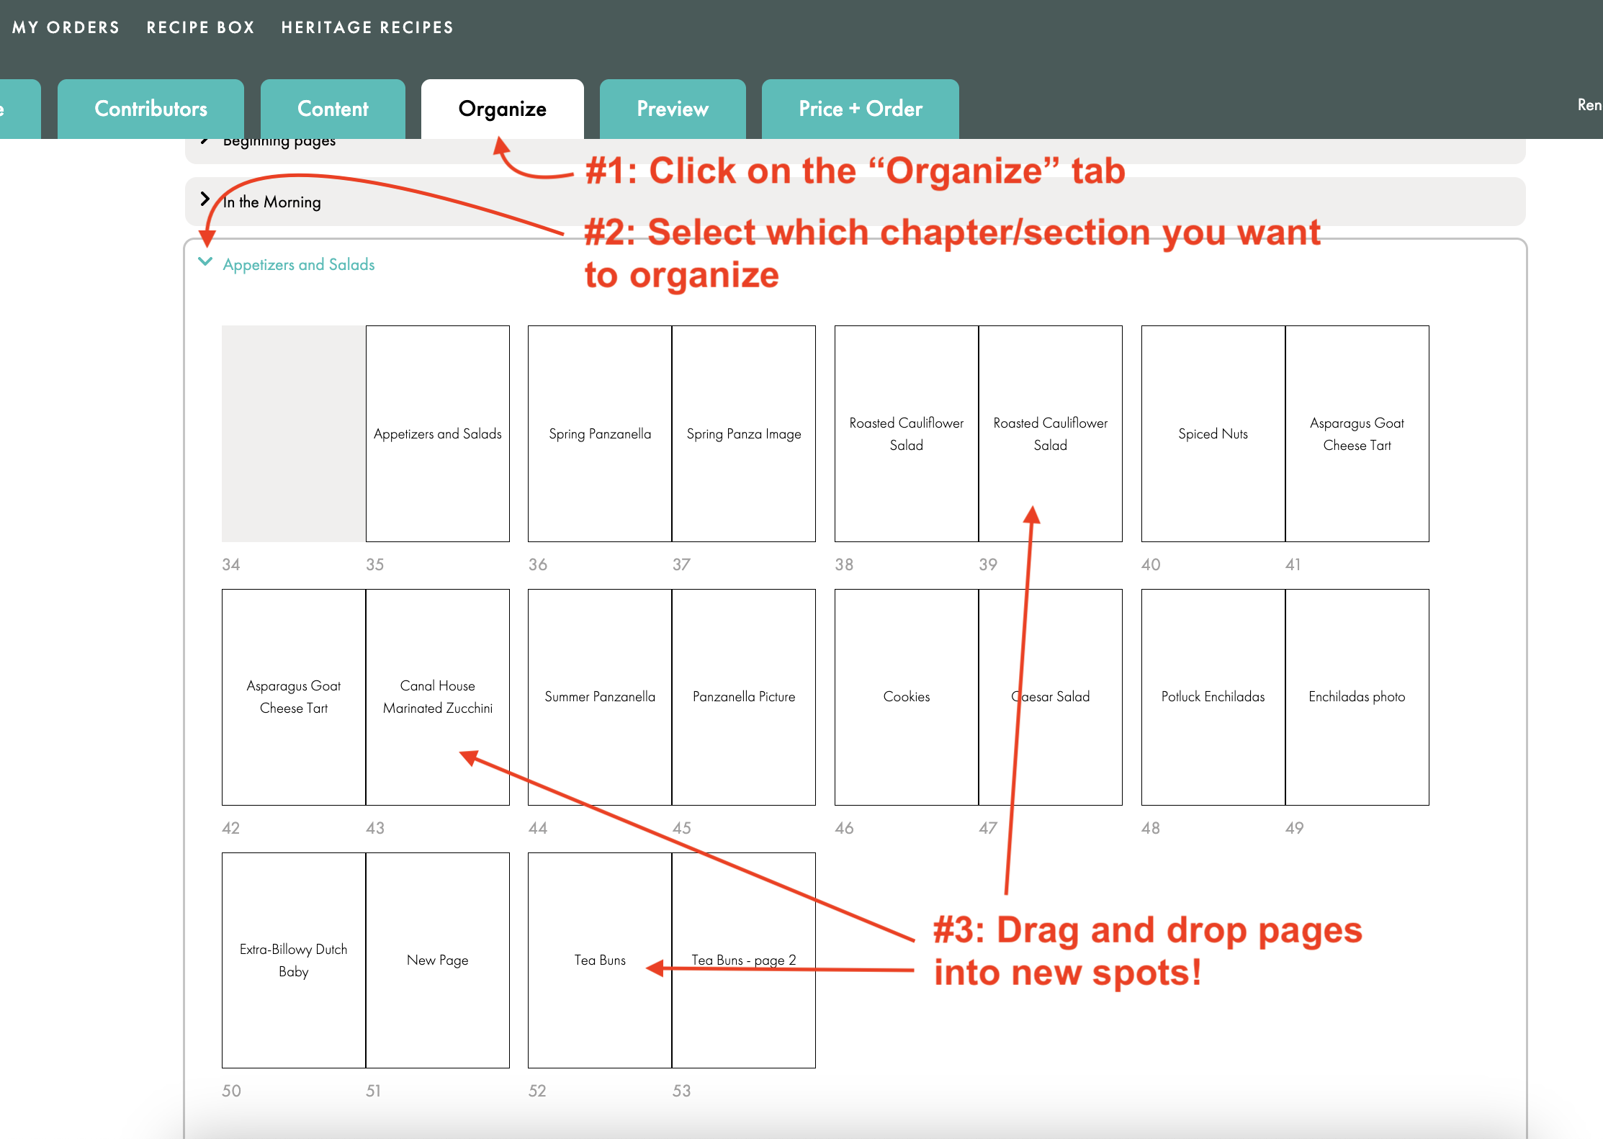1603x1139 pixels.
Task: Select the Spring Panzanella page thumbnail
Action: (599, 433)
